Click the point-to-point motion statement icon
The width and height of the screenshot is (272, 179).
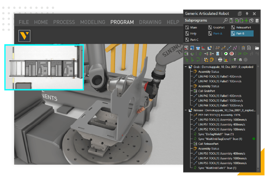coord(223,48)
